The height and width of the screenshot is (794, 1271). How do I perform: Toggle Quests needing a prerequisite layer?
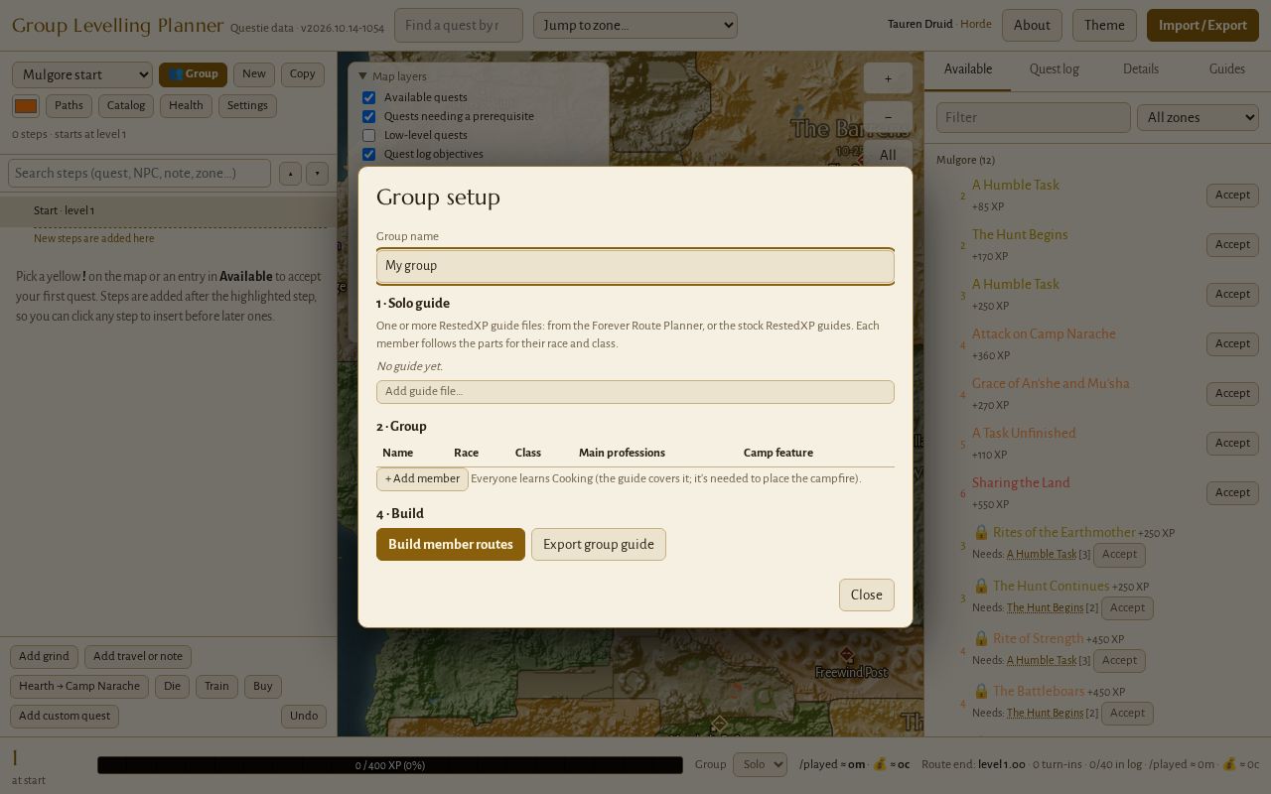point(368,116)
